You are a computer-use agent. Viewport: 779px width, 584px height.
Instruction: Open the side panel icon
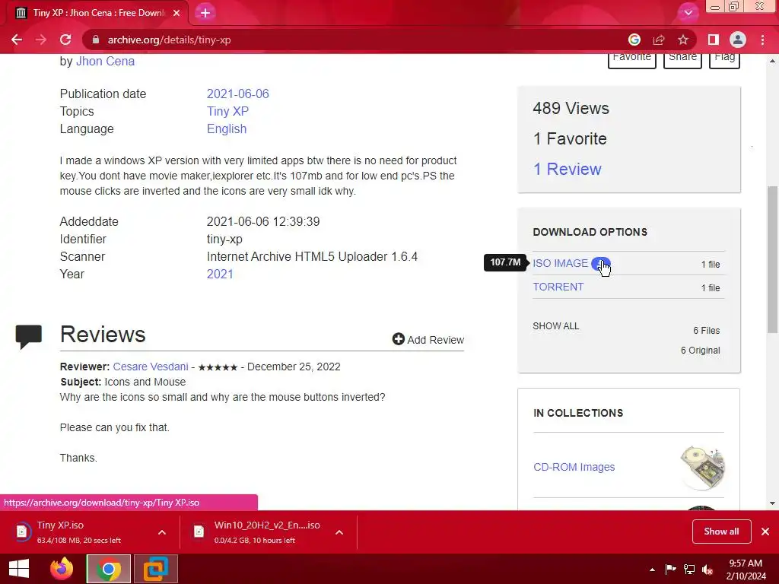click(714, 40)
